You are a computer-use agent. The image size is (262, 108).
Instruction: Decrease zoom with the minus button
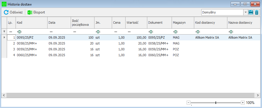point(188,103)
